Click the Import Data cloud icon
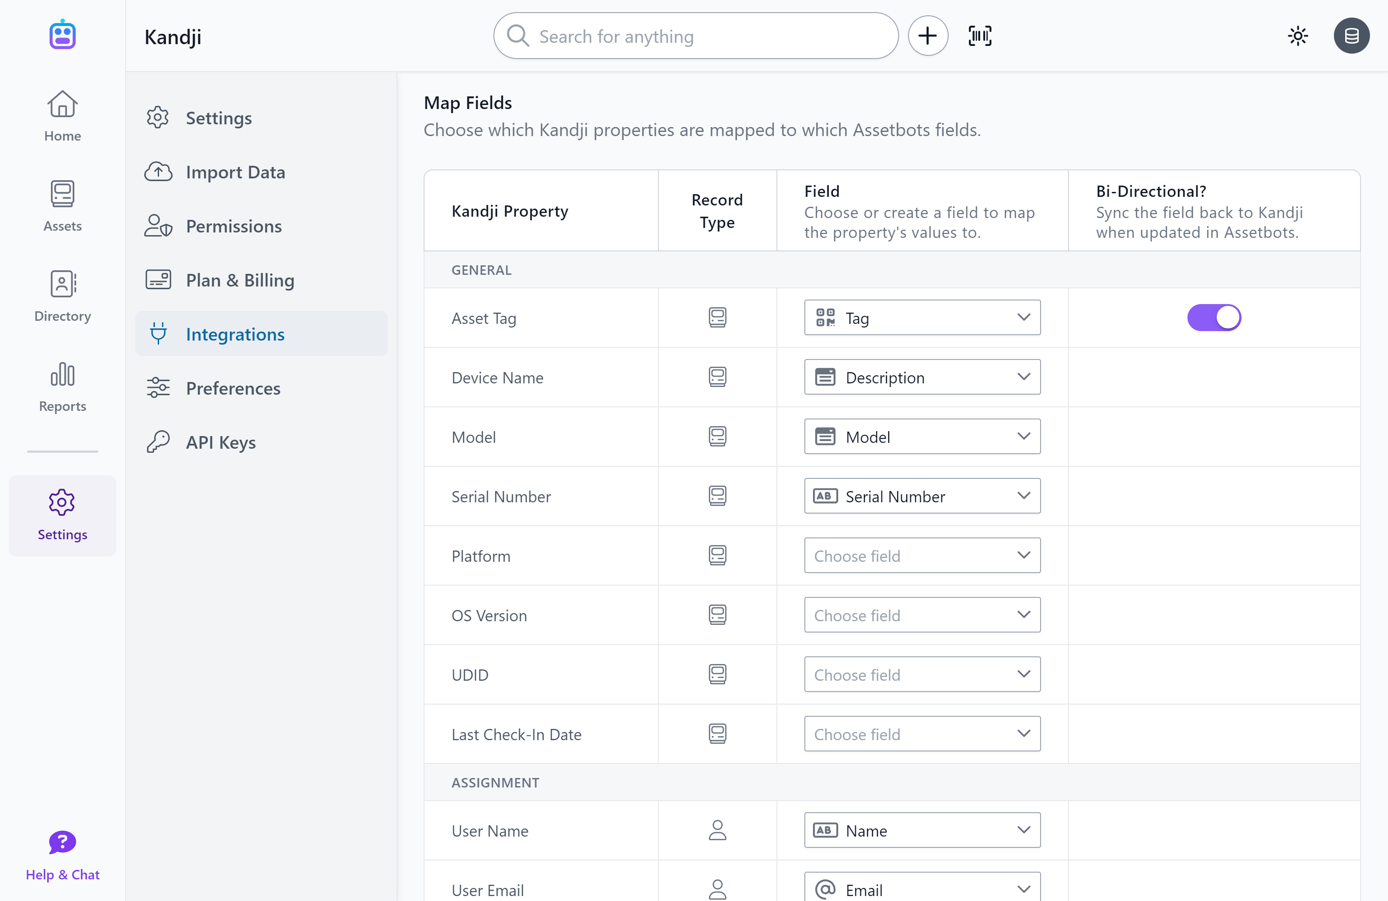The width and height of the screenshot is (1388, 901). pyautogui.click(x=158, y=172)
